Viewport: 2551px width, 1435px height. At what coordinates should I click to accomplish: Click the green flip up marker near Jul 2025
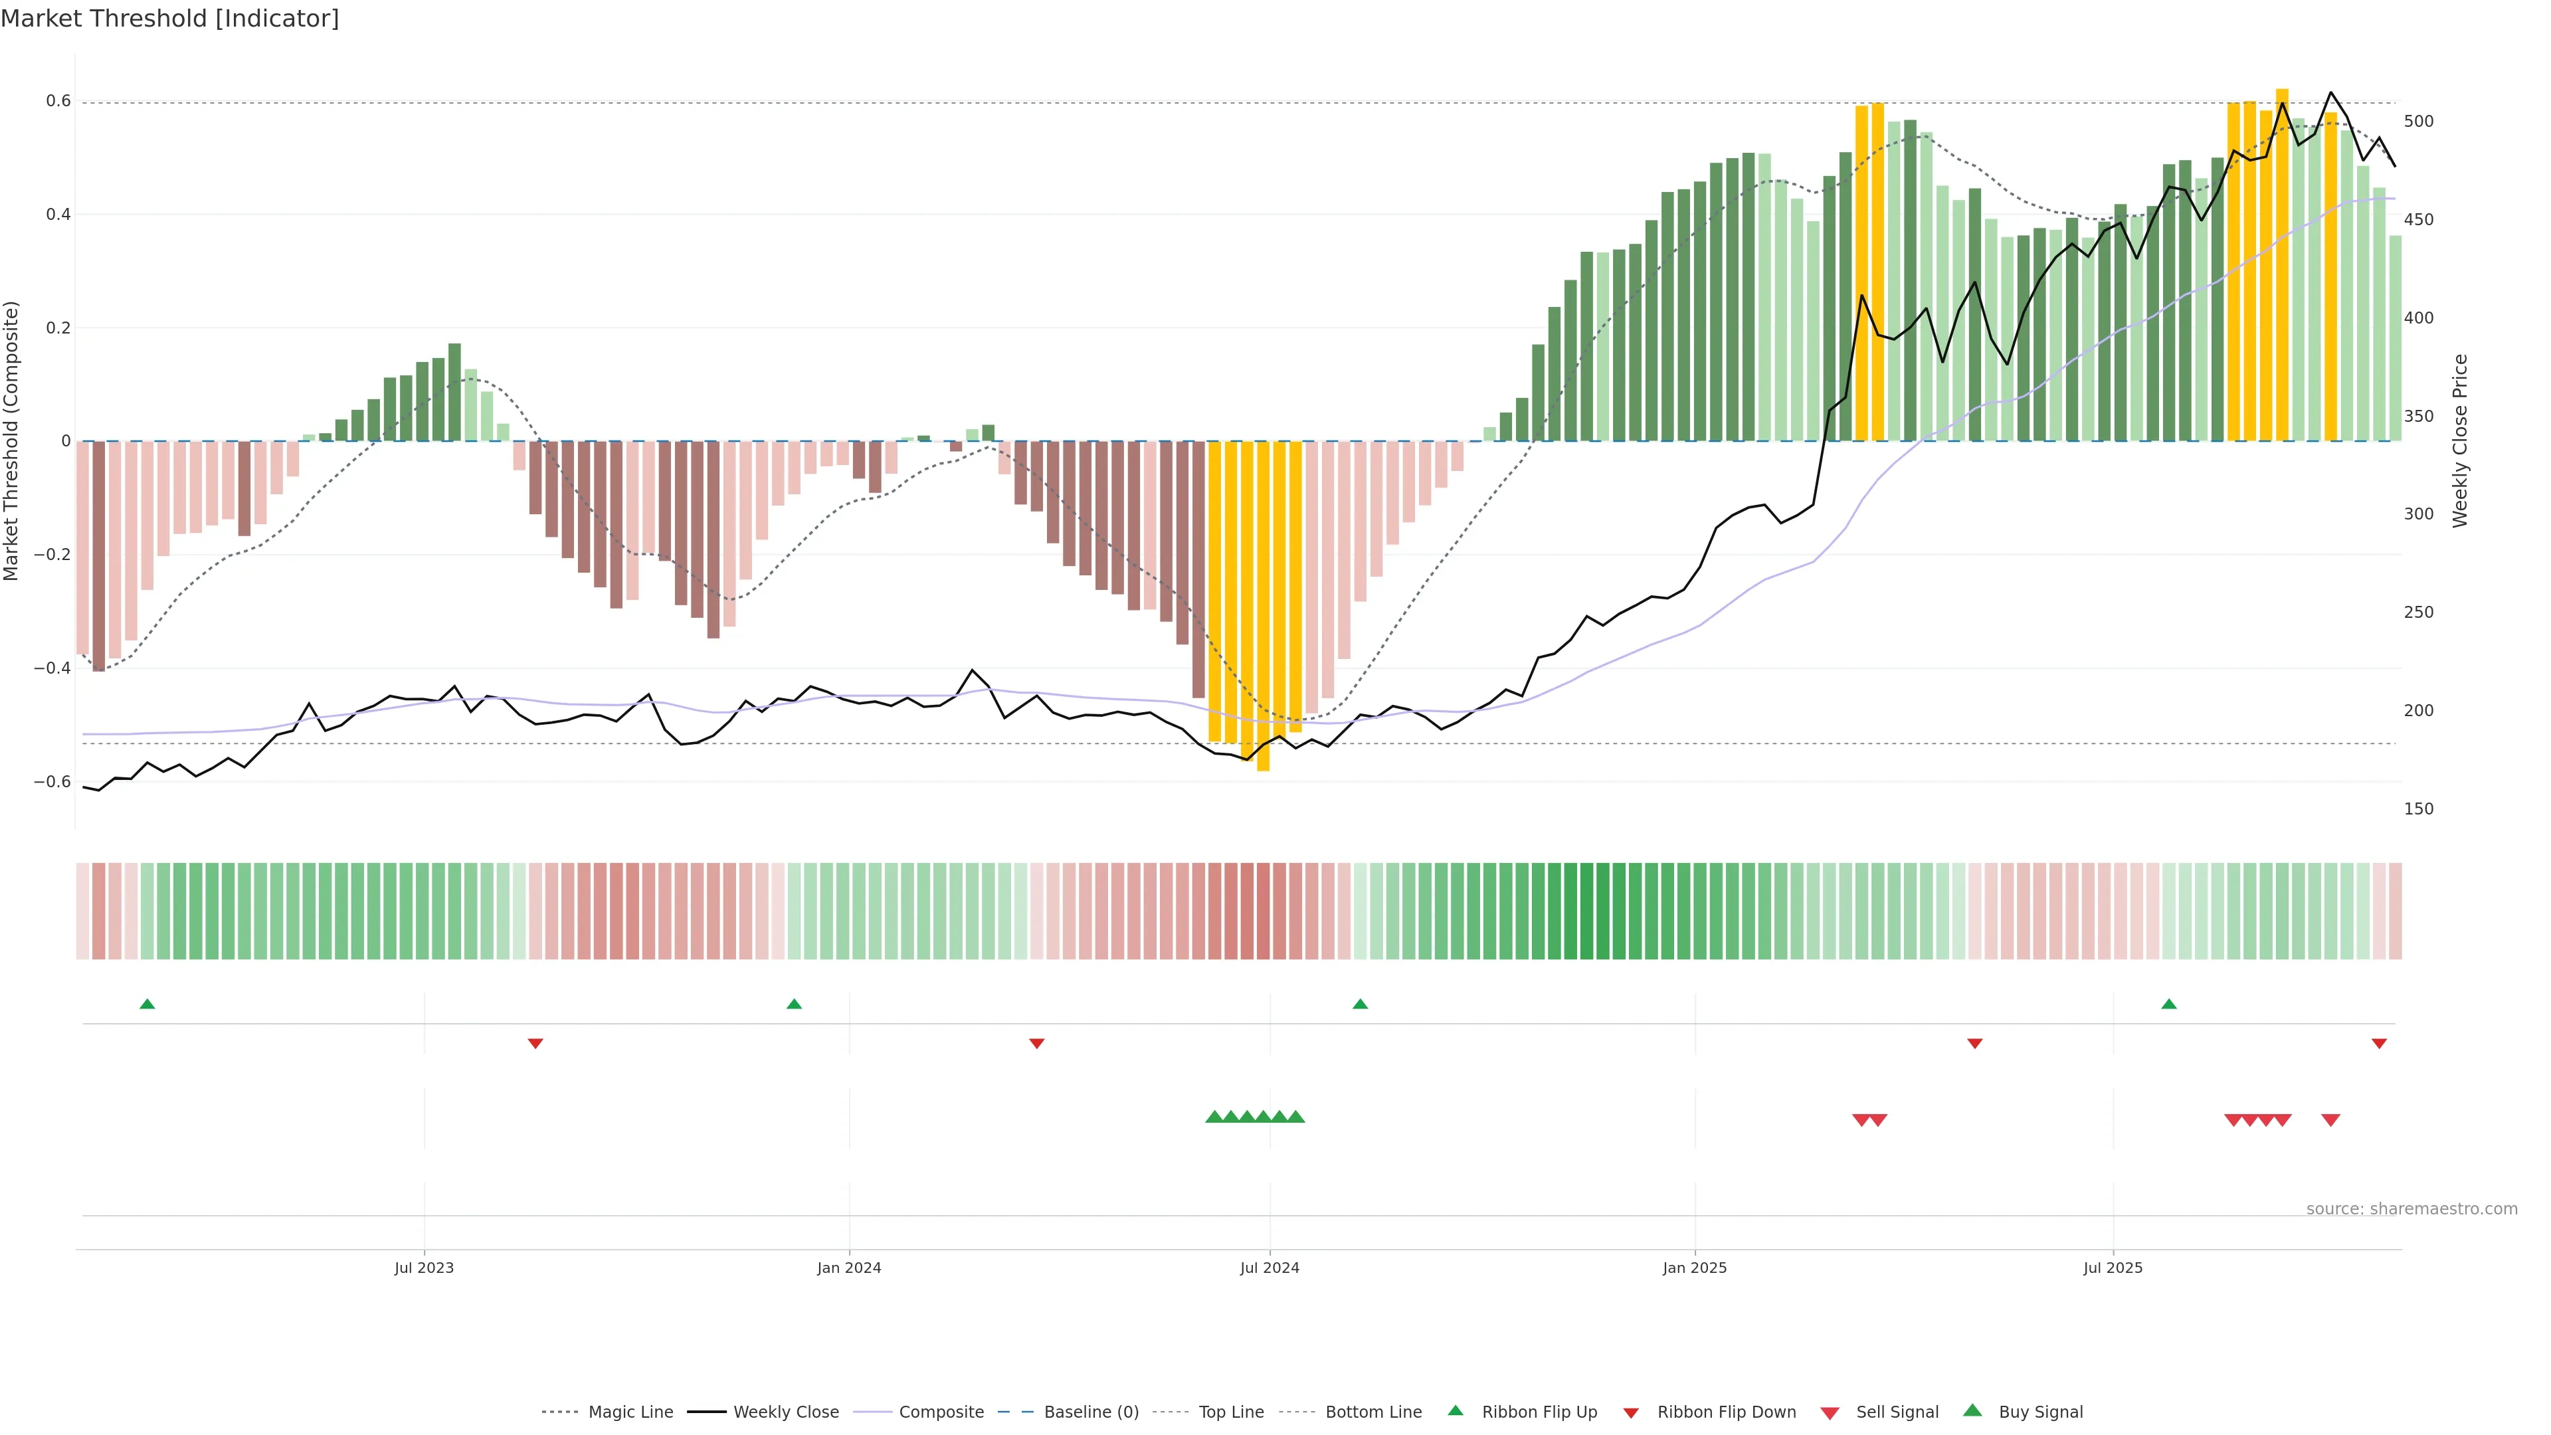2169,1004
